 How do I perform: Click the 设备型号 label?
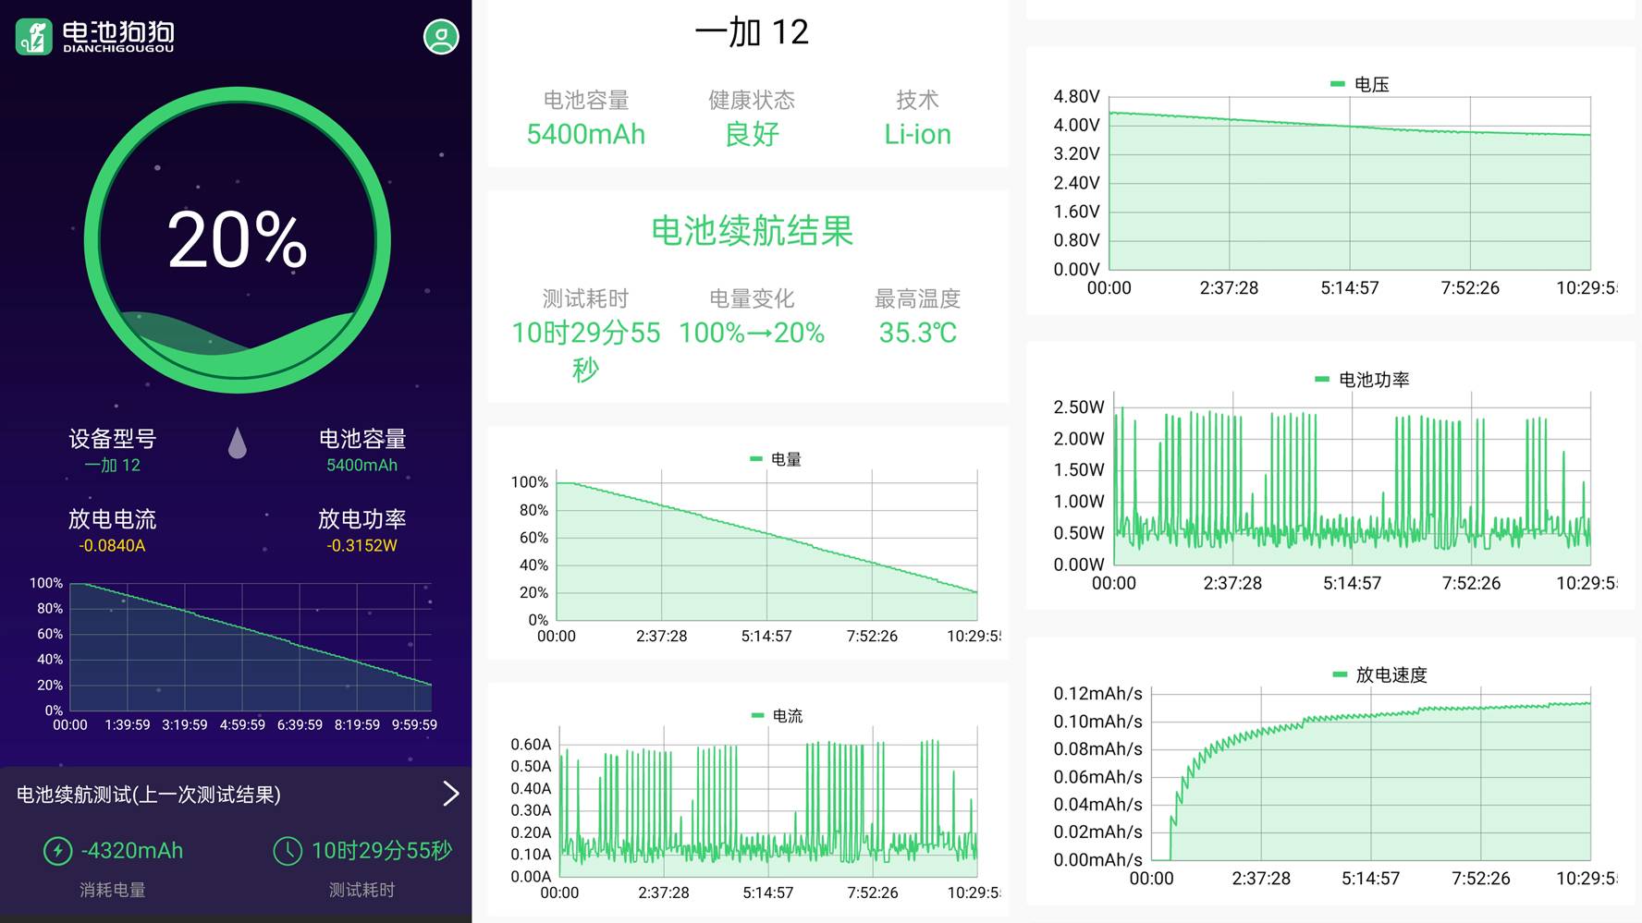[113, 439]
